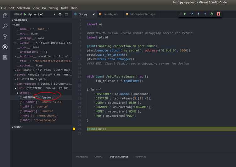Viewport: 236px width, 167px height.
Task: Expand the ptvsd module variable
Action: point(15,75)
